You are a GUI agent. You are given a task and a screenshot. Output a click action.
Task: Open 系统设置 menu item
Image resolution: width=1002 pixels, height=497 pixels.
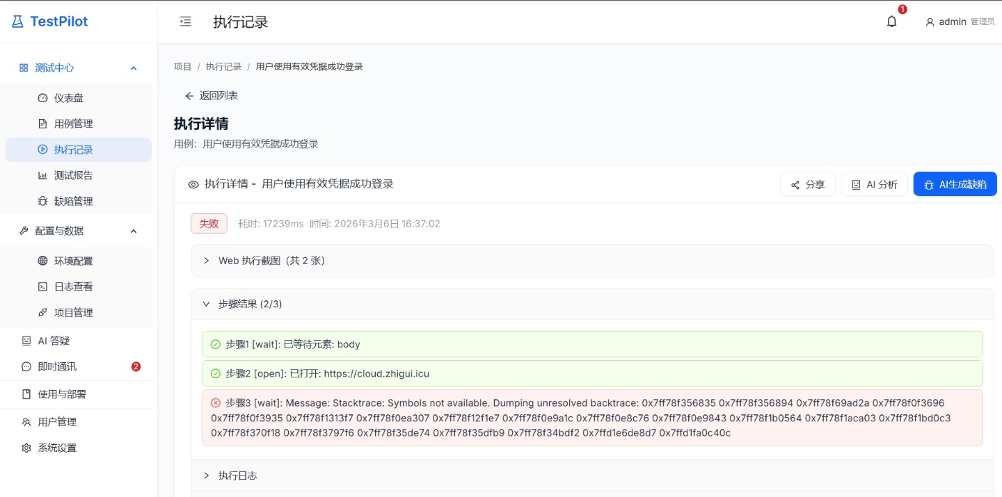(x=79, y=448)
